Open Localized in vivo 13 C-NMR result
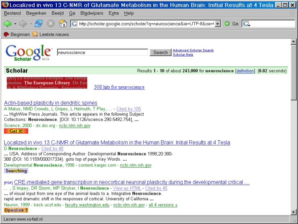 tap(117, 142)
